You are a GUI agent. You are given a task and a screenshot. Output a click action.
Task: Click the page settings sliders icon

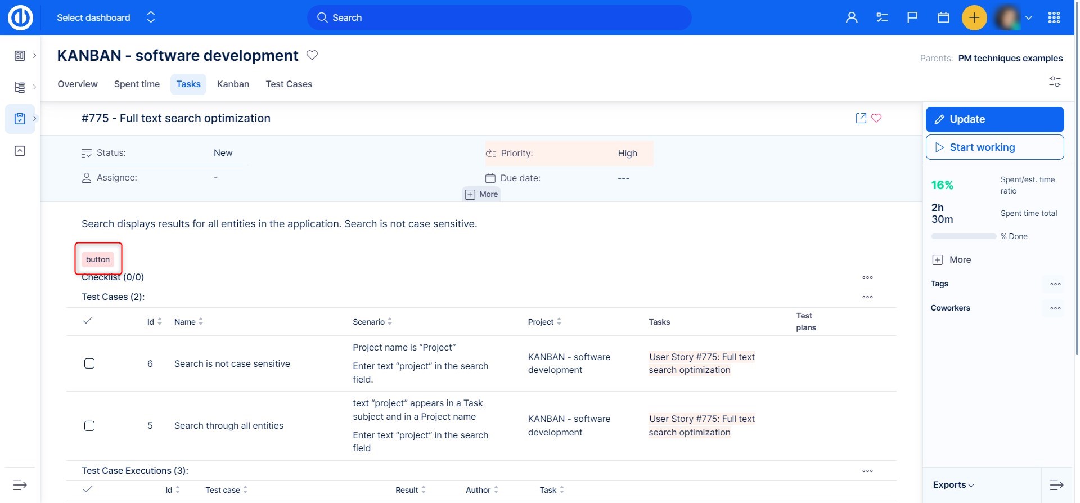tap(1055, 82)
